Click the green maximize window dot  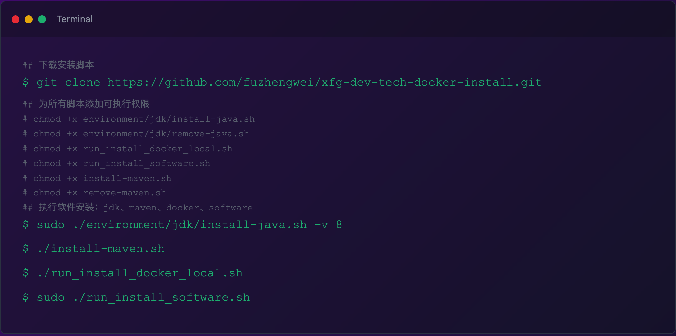(x=42, y=19)
